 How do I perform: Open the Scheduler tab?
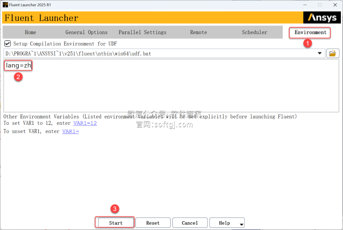tap(254, 32)
